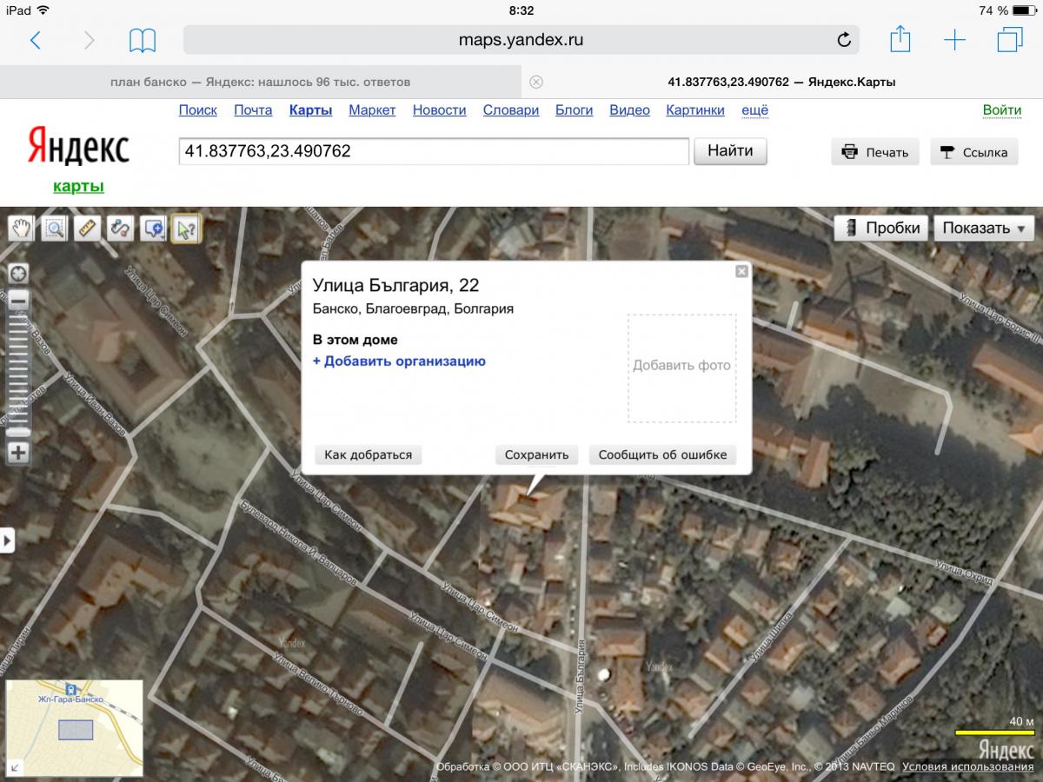Select the Яндекс.Карты coordinates tab

point(781,82)
